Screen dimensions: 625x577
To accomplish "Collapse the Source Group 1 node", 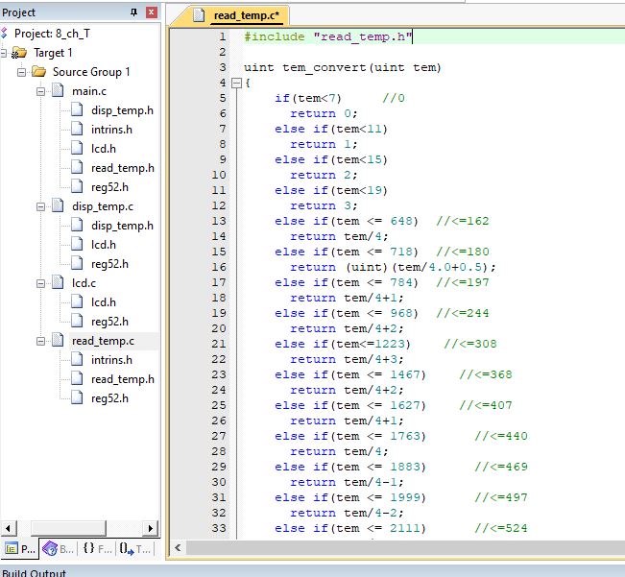I will pyautogui.click(x=21, y=72).
